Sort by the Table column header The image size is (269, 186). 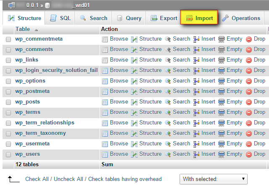(x=23, y=29)
